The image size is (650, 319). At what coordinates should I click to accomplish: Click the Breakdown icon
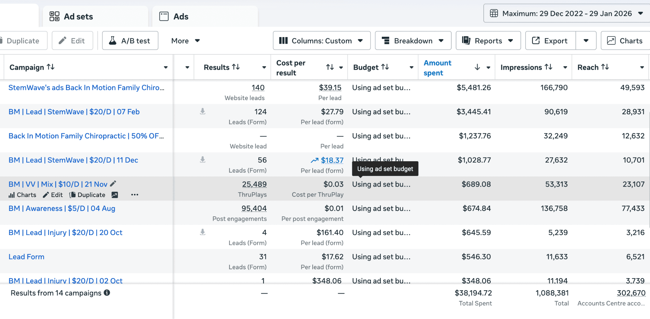click(x=386, y=41)
